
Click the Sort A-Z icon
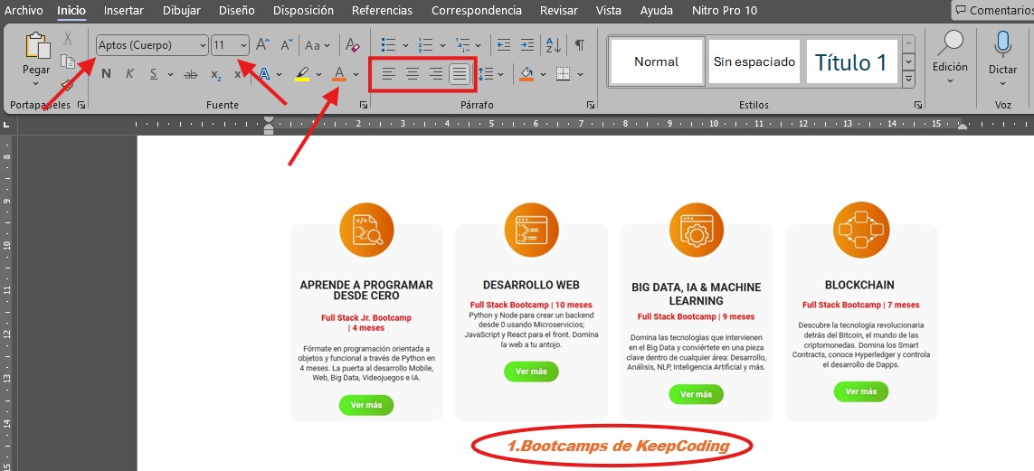(553, 45)
